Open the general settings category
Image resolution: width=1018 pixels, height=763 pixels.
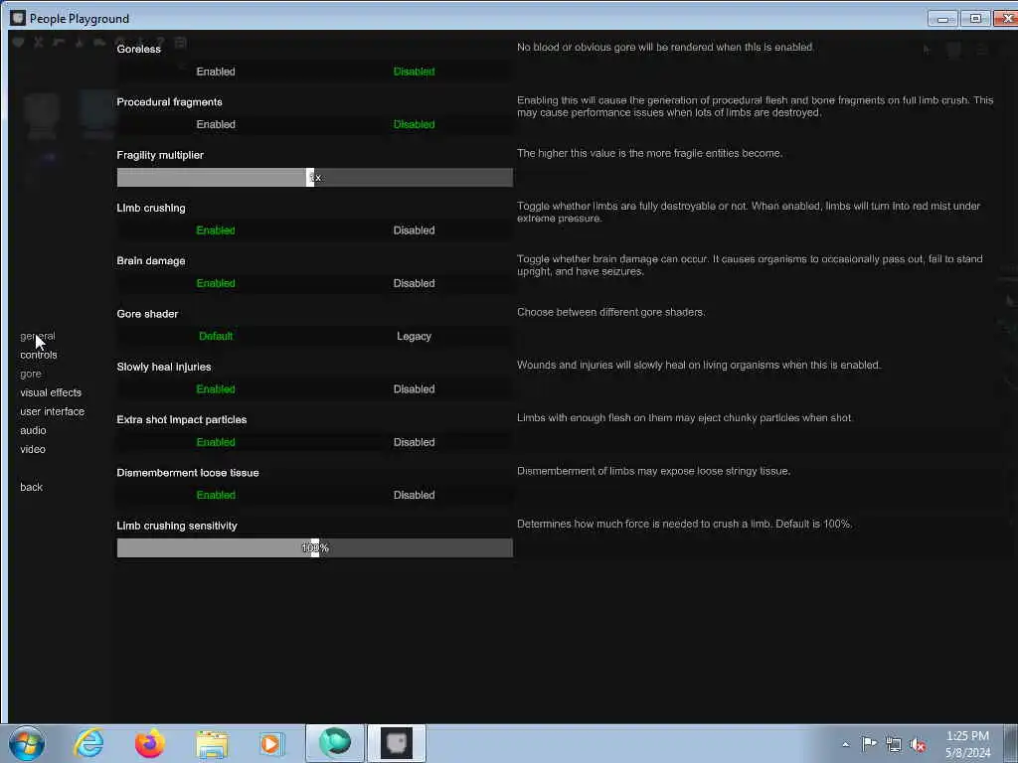point(38,336)
